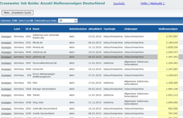
Task: Click the value 1.529.377
Action: coord(172,52)
